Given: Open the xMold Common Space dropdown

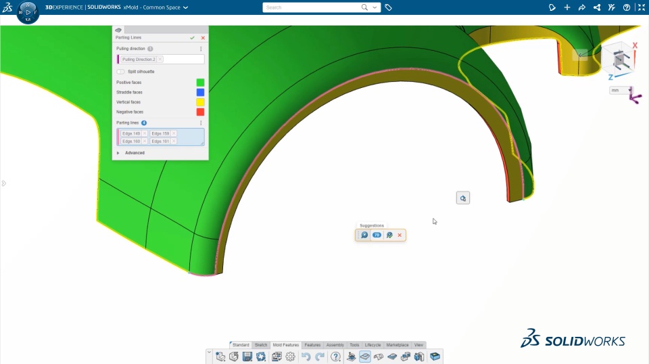Looking at the screenshot, I should [x=185, y=7].
